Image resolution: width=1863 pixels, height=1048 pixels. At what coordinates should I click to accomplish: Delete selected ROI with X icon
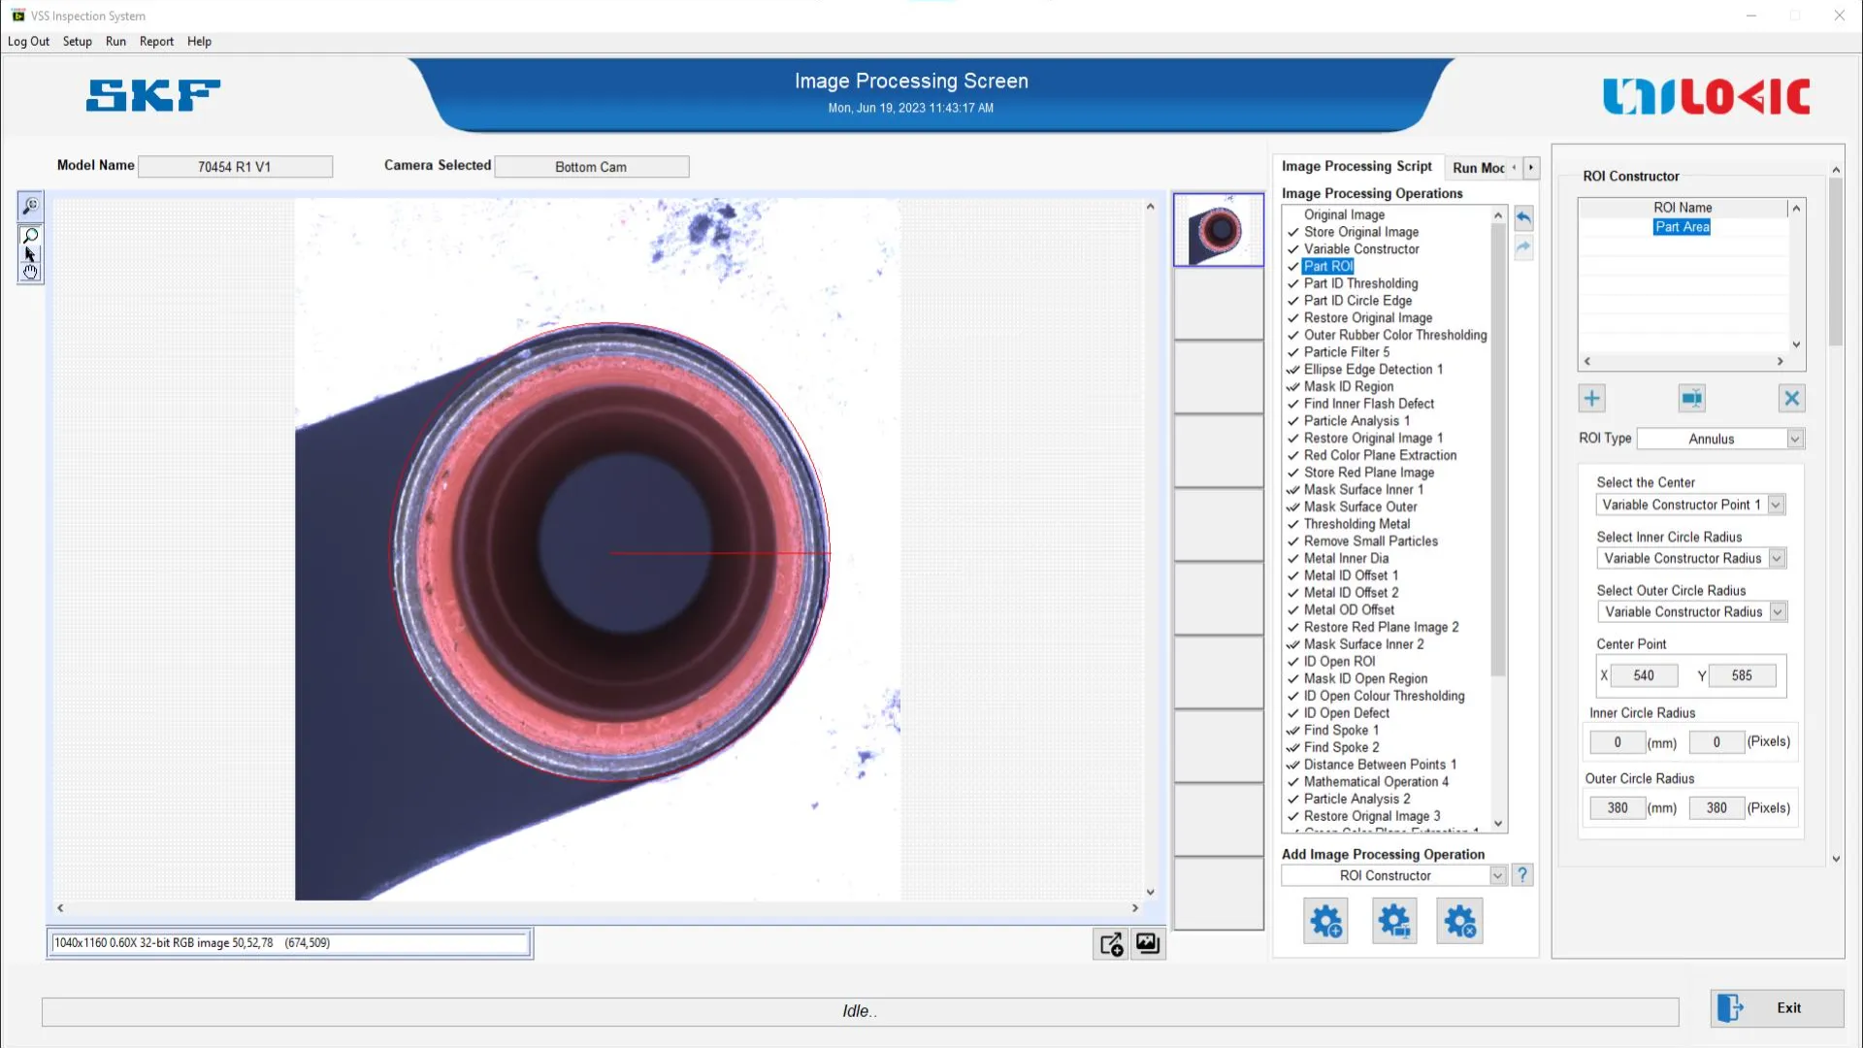pos(1791,398)
